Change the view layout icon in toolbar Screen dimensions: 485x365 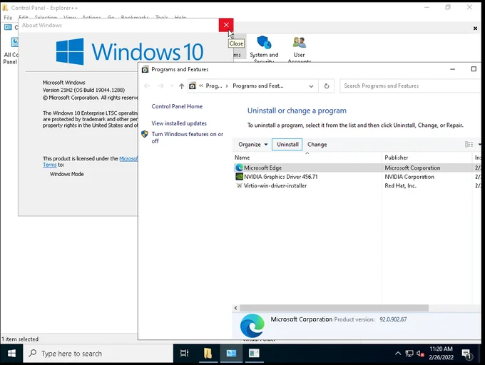(x=469, y=144)
